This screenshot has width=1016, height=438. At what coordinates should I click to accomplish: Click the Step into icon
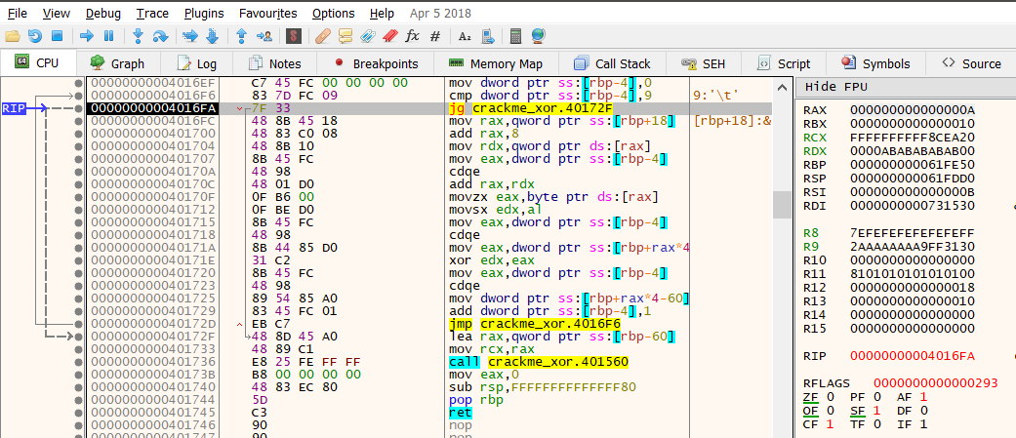pos(139,36)
